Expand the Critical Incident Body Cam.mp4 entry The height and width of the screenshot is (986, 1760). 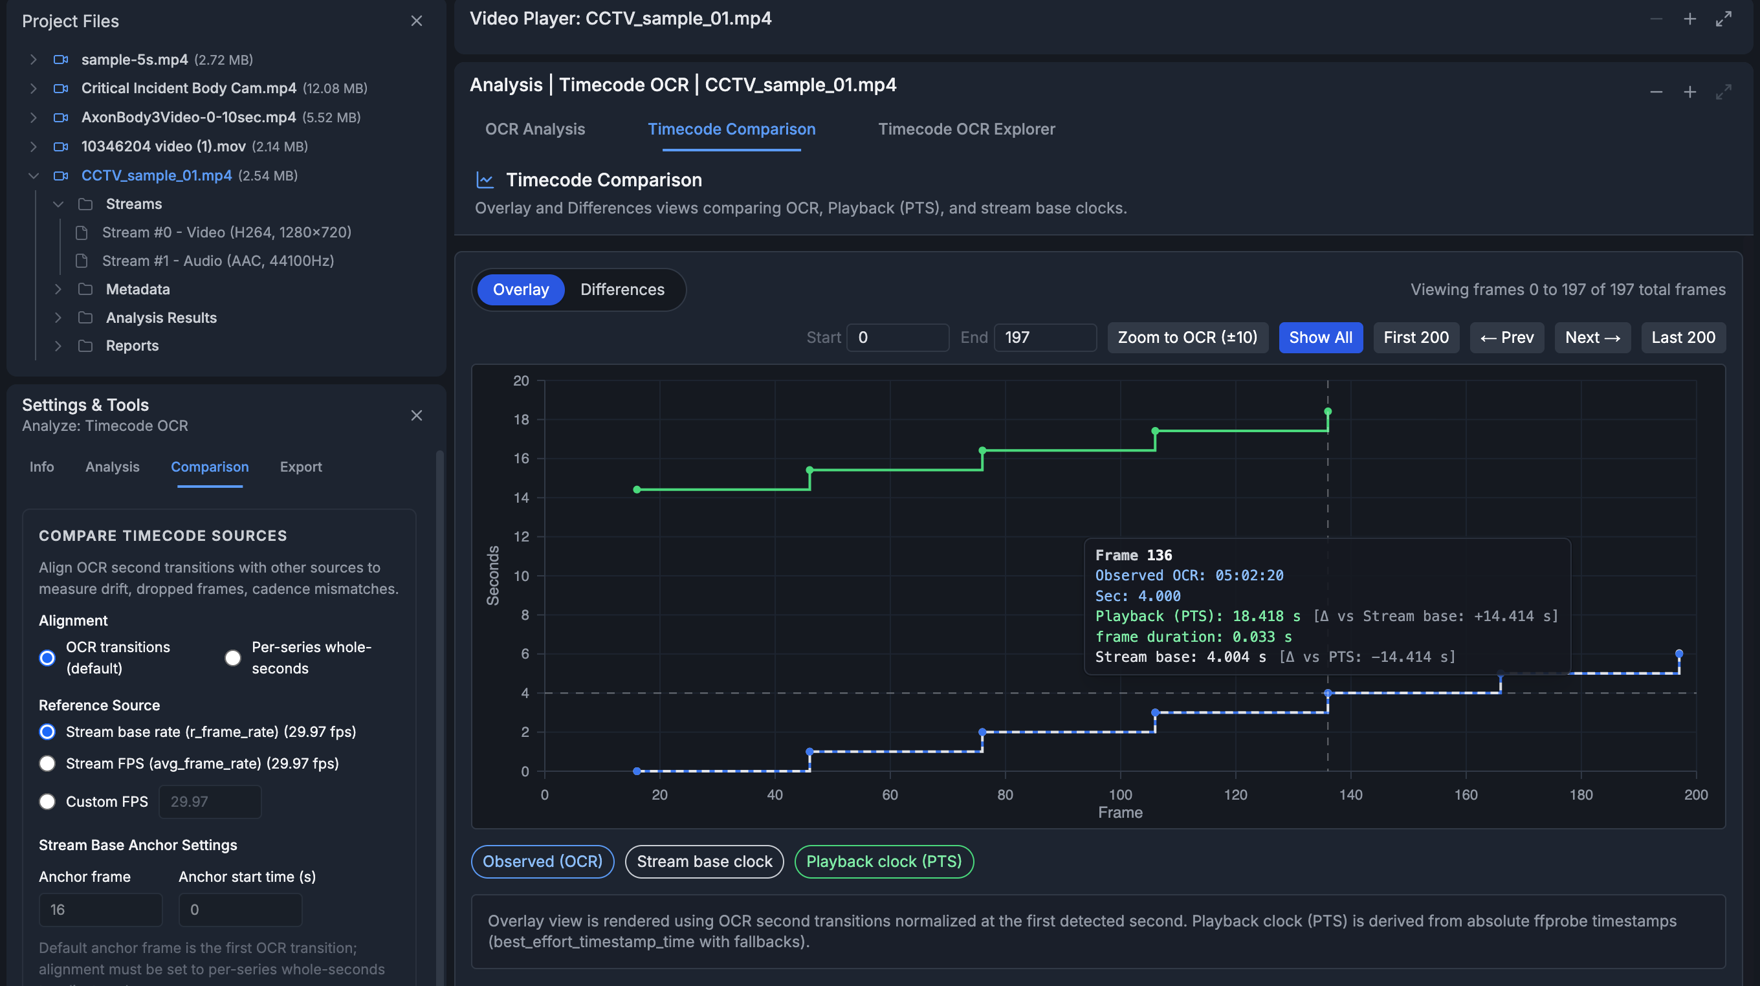(x=33, y=88)
